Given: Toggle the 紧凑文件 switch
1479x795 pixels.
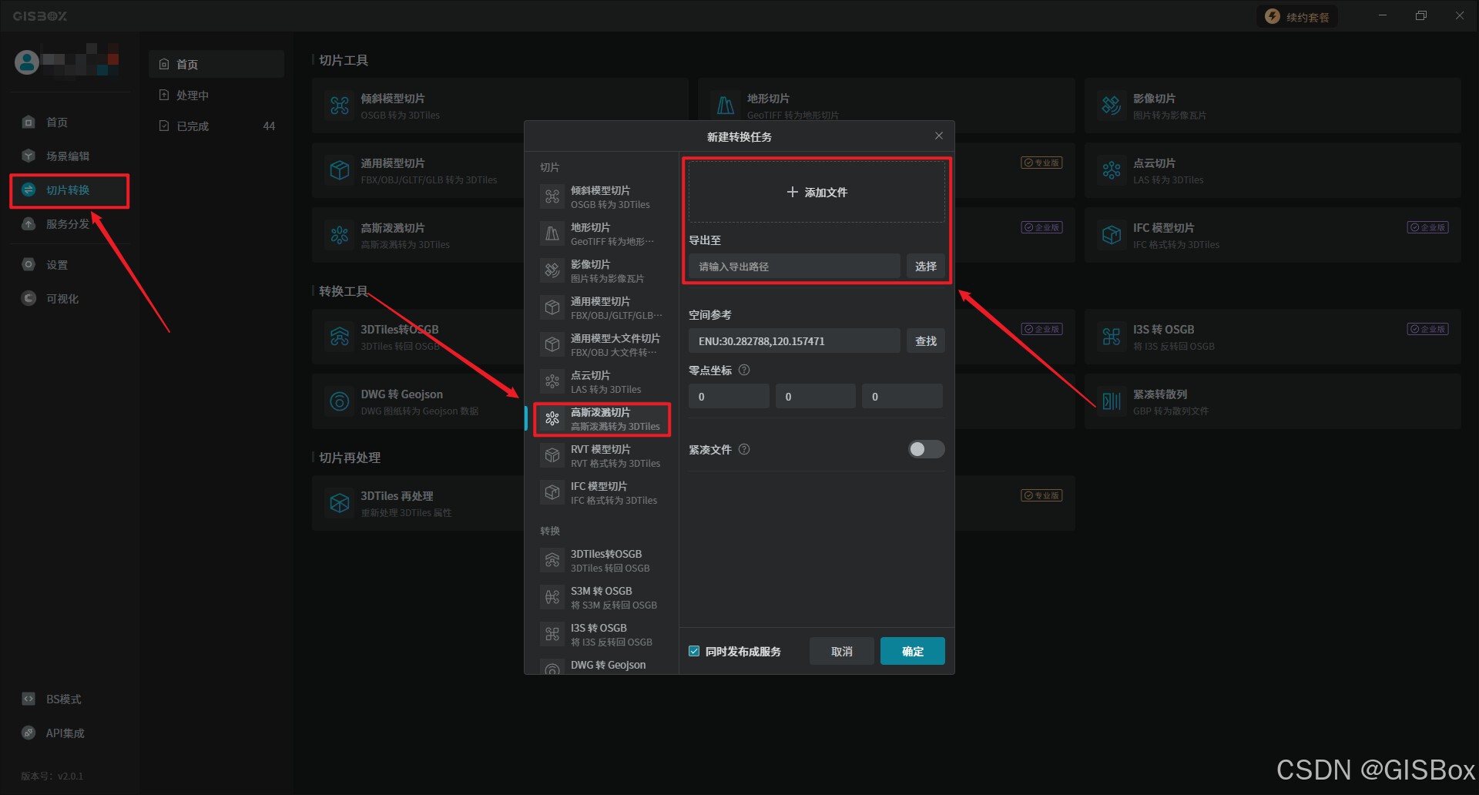Looking at the screenshot, I should point(926,449).
